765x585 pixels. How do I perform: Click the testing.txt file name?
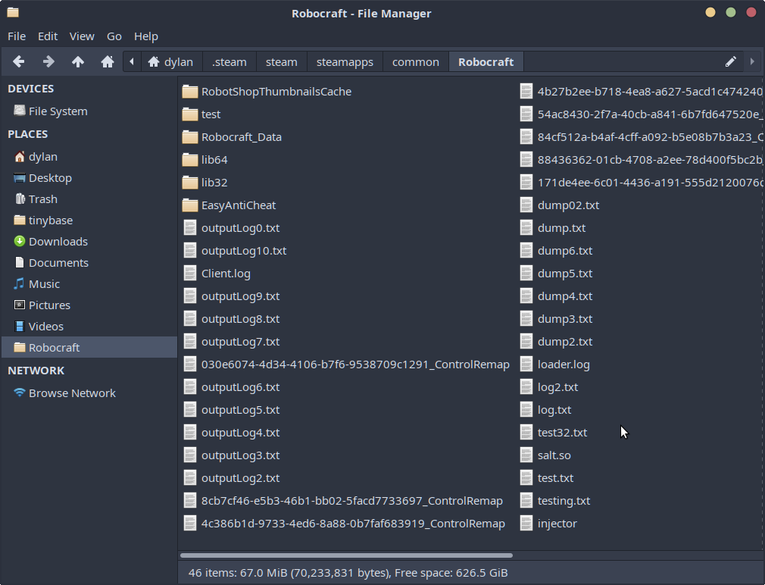[564, 501]
